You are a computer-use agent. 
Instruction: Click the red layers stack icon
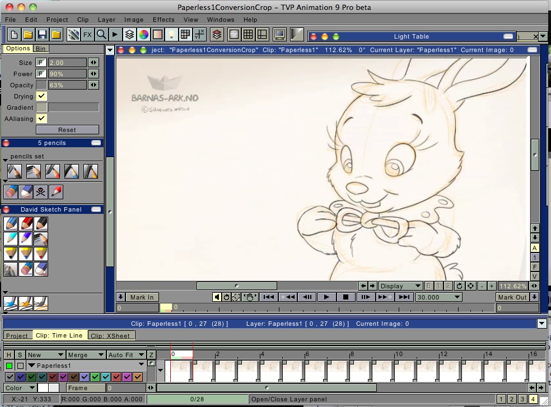point(217,35)
